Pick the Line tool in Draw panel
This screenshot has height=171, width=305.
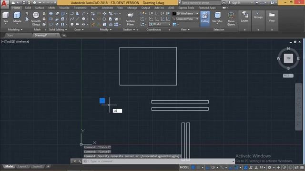click(77, 19)
